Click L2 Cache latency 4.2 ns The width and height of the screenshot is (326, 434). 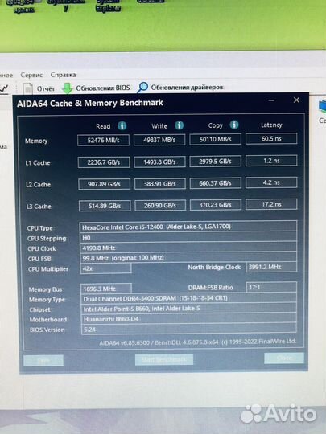[x=271, y=182]
